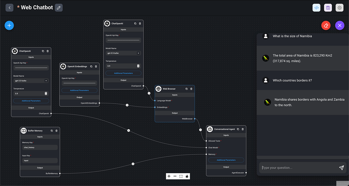Rename the flow using the pencil icon
Image resolution: width=349 pixels, height=186 pixels.
pos(58,8)
